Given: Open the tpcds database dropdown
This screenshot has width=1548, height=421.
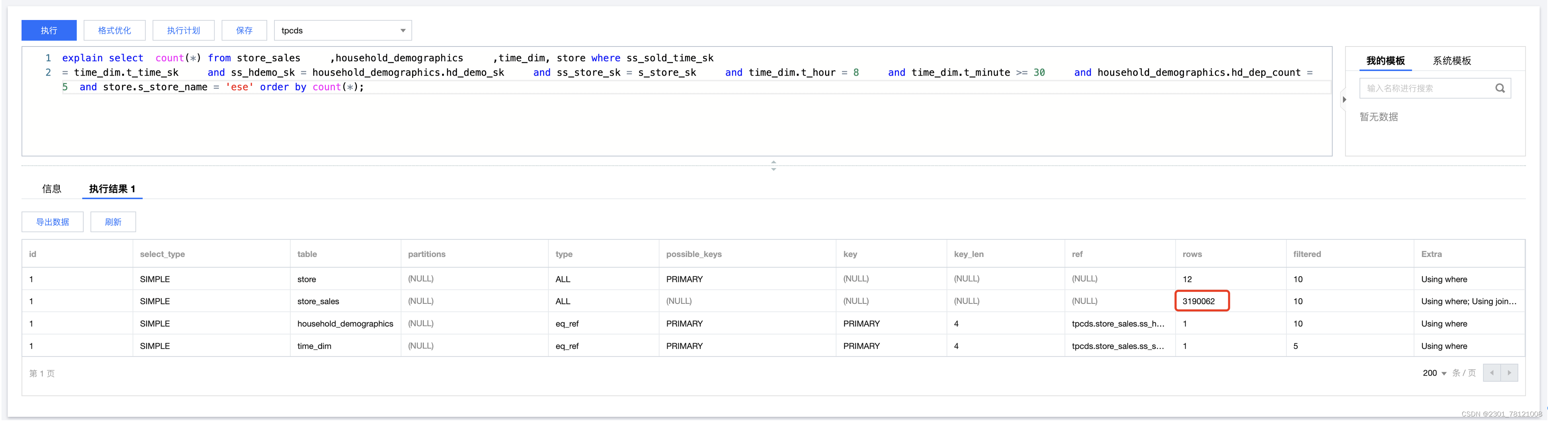Looking at the screenshot, I should click(x=343, y=31).
